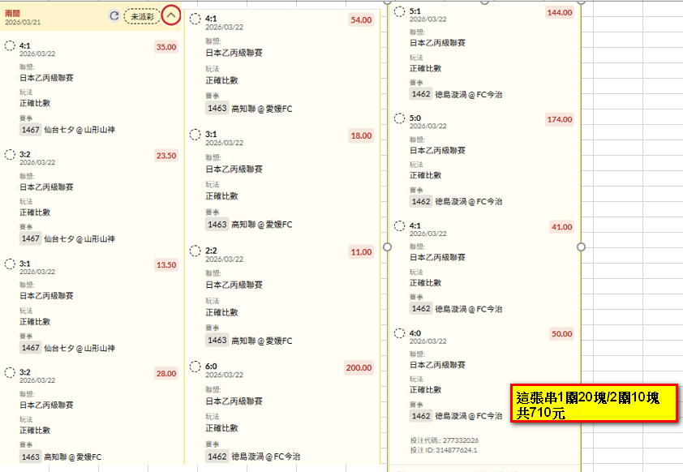This screenshot has width=683, height=472.
Task: Click dashed circle icon beside 4:1 odds 35.00
Action: point(10,46)
